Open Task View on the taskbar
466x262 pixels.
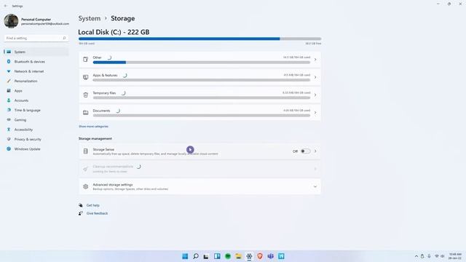[206, 256]
